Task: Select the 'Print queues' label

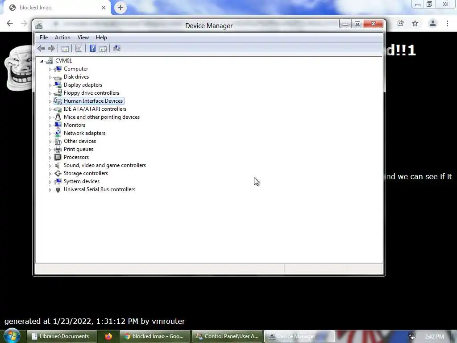Action: 79,149
